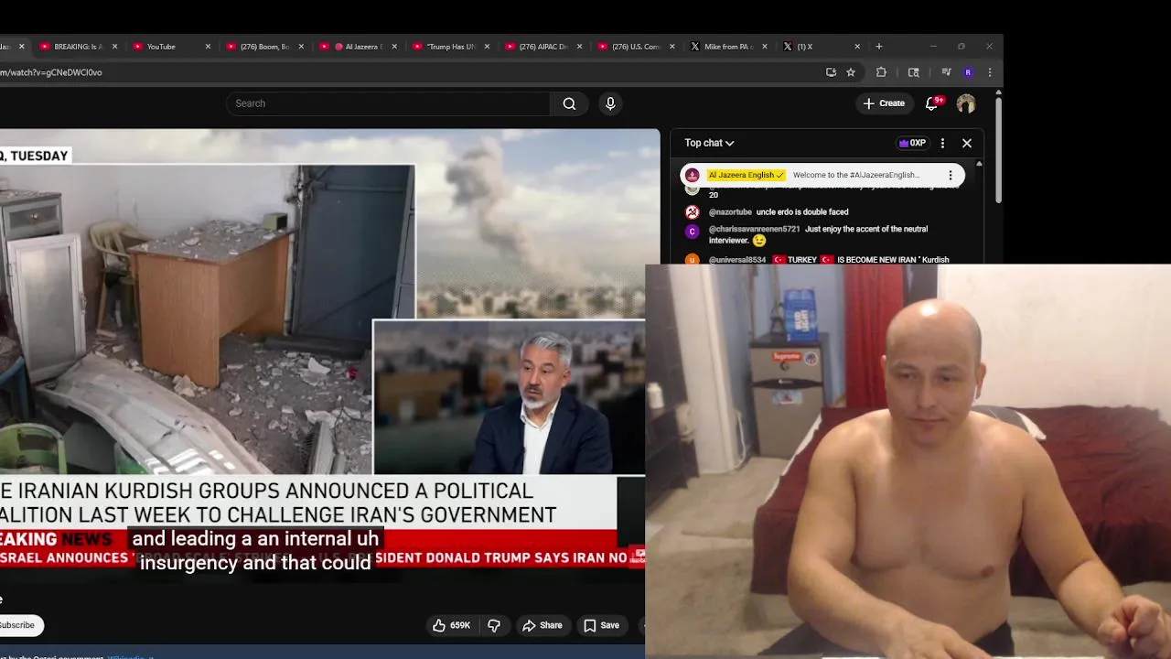The height and width of the screenshot is (659, 1171).
Task: Click @universal8534 username in chat
Action: pyautogui.click(x=737, y=260)
